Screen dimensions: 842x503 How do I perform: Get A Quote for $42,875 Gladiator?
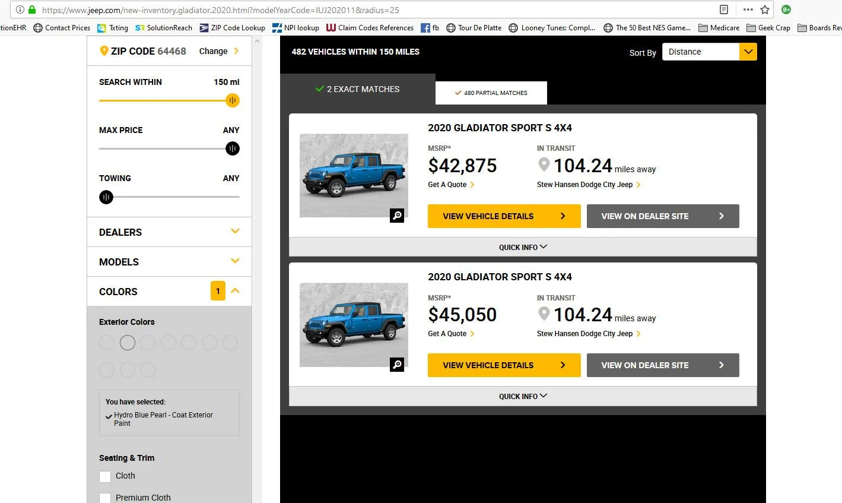point(451,185)
